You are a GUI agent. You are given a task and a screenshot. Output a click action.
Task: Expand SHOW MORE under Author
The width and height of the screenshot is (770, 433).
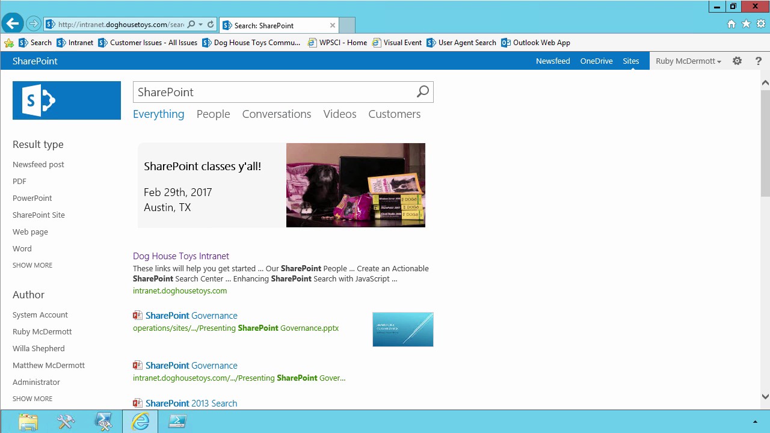(32, 399)
